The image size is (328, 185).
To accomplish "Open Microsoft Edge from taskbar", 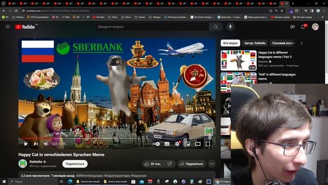I will pyautogui.click(x=70, y=181).
